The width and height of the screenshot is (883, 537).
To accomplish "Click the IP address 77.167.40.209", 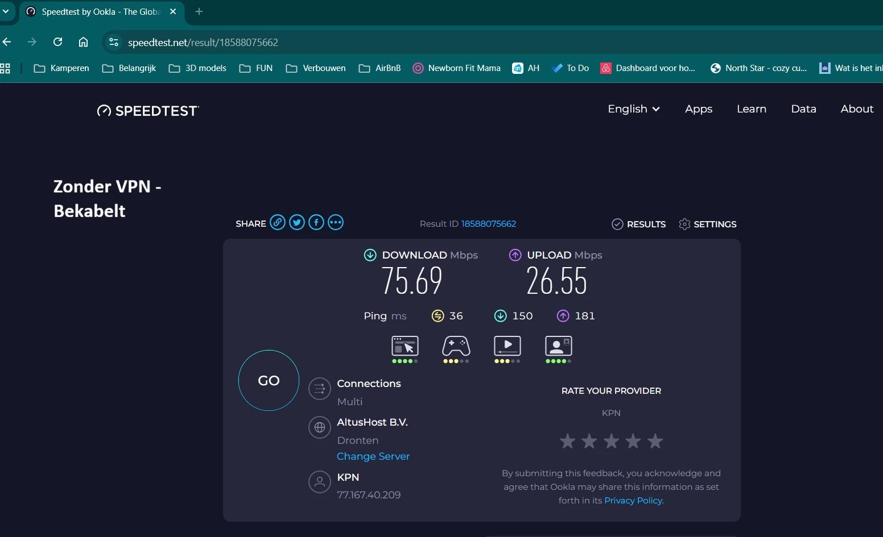I will tap(369, 495).
